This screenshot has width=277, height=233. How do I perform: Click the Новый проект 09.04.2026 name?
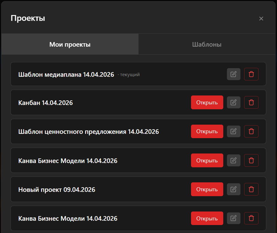coord(57,190)
